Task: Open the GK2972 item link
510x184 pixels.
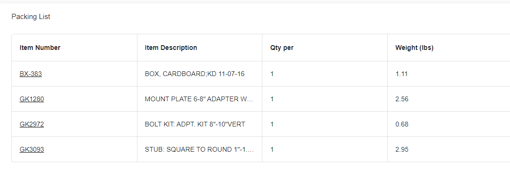Action: [x=31, y=125]
